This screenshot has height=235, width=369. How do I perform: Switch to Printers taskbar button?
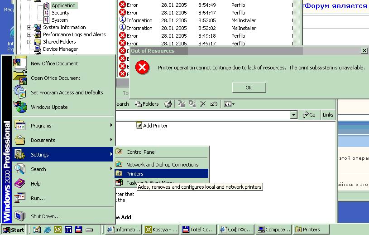coord(311,230)
